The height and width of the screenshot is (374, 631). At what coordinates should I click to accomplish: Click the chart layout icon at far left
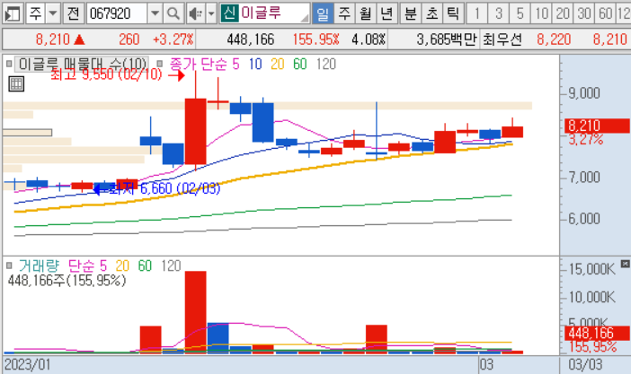(13, 13)
